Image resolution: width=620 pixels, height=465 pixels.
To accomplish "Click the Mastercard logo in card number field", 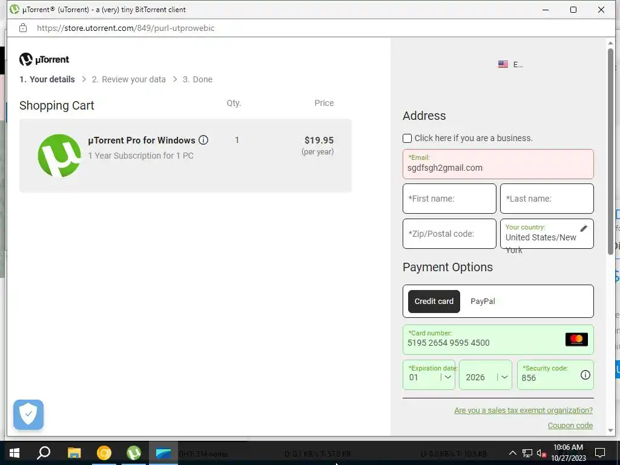I will [576, 340].
